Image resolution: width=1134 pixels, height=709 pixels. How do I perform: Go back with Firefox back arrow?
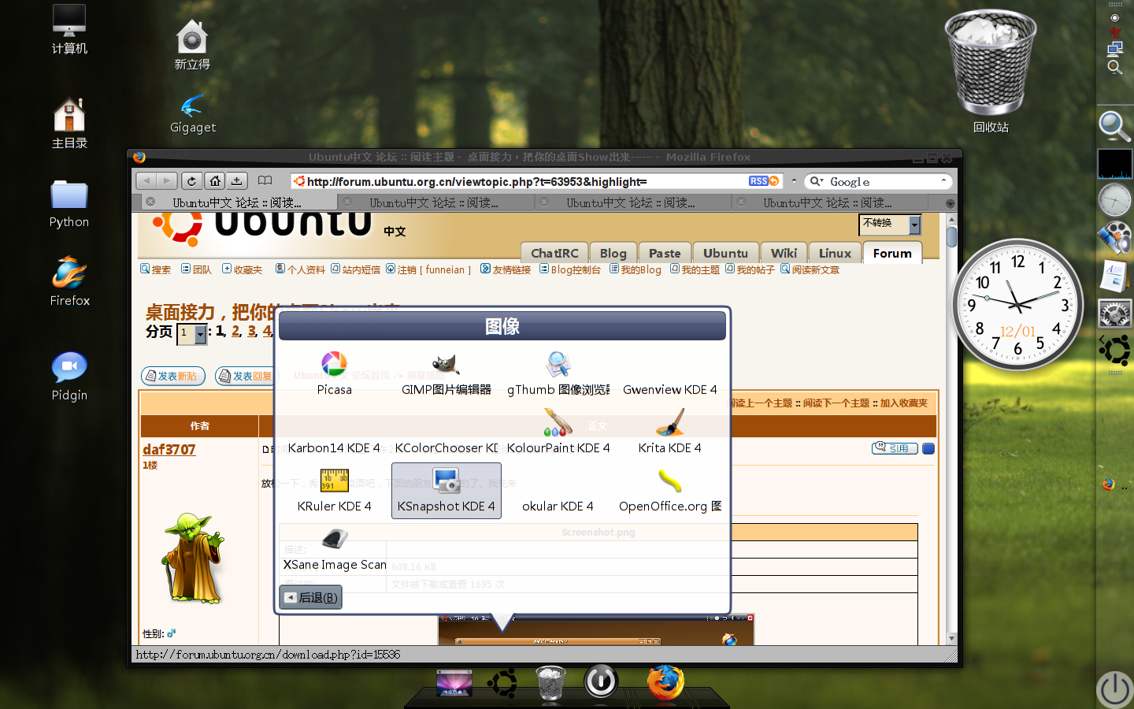pyautogui.click(x=146, y=181)
